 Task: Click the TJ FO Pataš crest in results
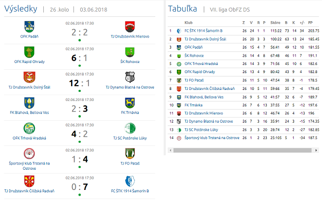130,153
